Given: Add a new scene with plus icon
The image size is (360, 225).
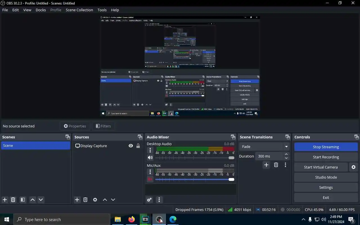Looking at the screenshot, I should [x=5, y=200].
